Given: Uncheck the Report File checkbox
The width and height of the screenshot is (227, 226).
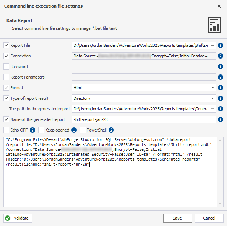Looking at the screenshot, I should coord(6,45).
